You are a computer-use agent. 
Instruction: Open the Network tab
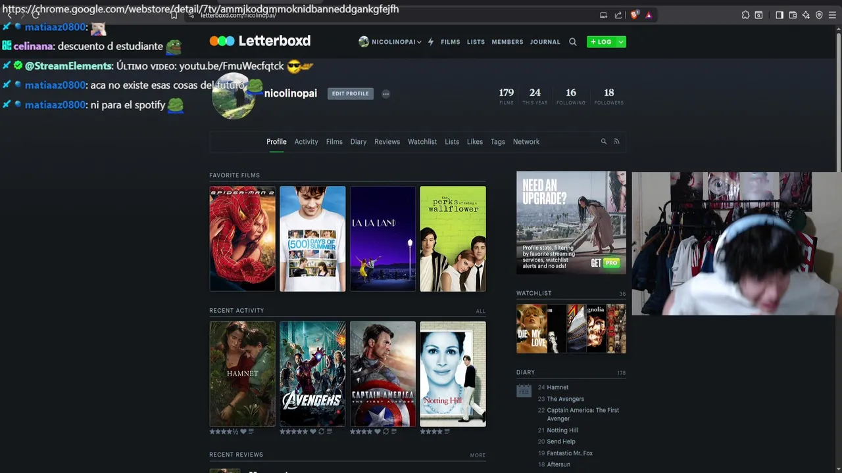[526, 141]
